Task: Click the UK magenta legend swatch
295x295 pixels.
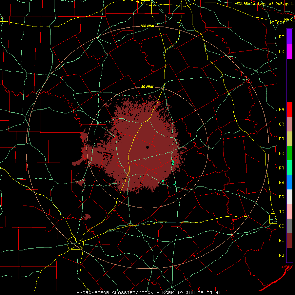Action: coord(289,51)
